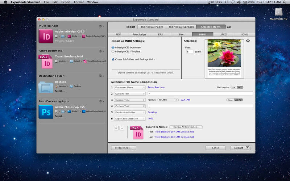Open the HH.MM time format dropdown
290x181 pixels.
tap(168, 100)
